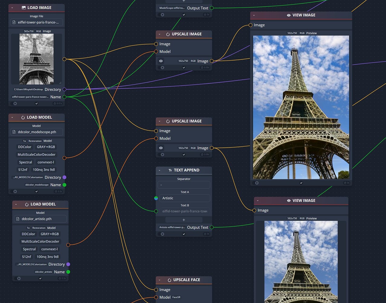This screenshot has height=303, width=386.
Task: Click the grayscale Eiffel Tower thumbnail in Load Image
Action: click(36, 59)
